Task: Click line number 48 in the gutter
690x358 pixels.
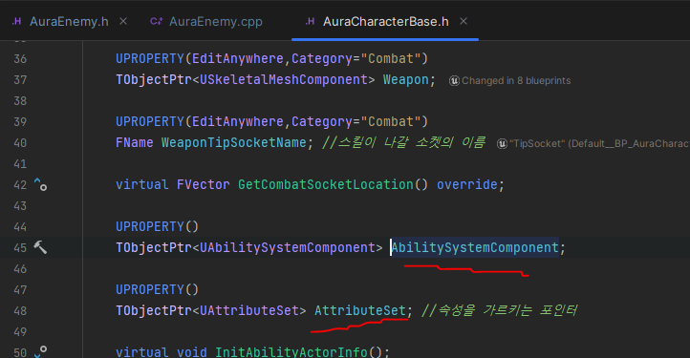Action: [x=20, y=311]
